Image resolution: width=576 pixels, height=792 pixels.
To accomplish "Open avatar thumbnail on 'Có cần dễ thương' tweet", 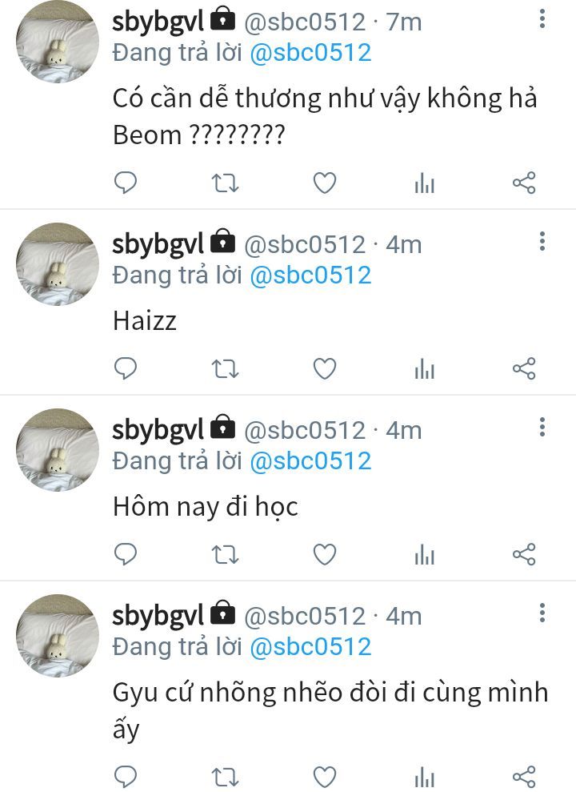I will [57, 42].
